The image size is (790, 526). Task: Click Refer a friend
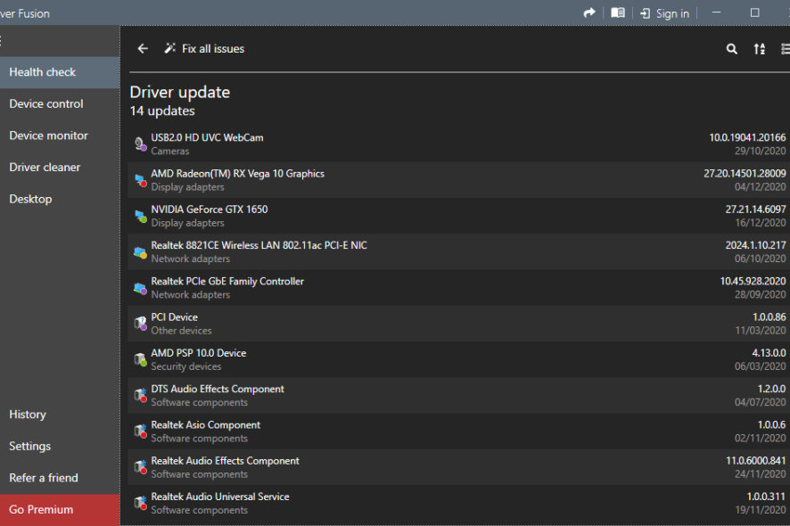[60, 478]
